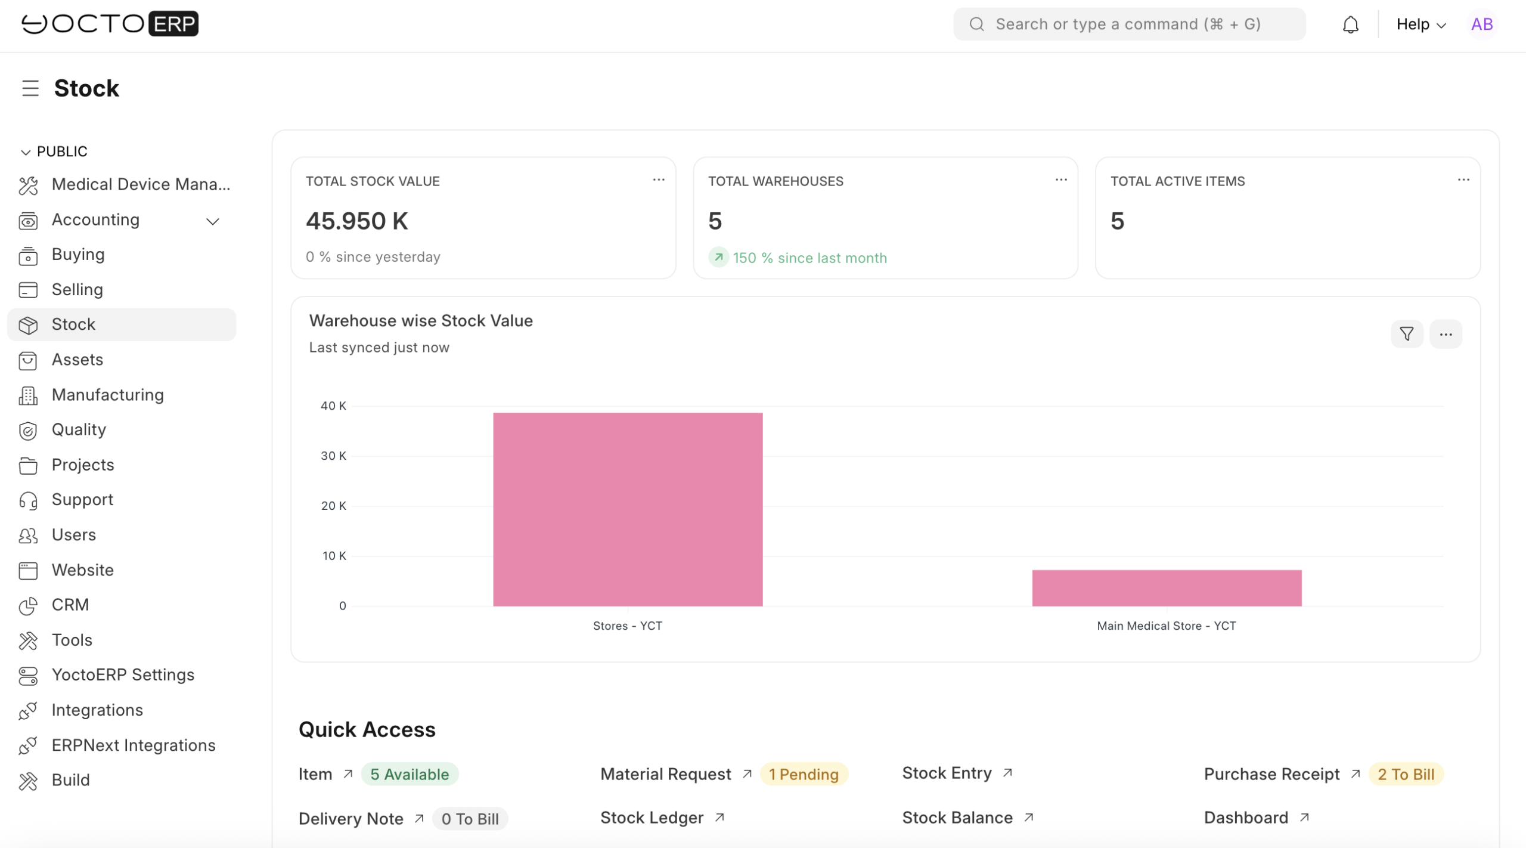This screenshot has width=1526, height=848.
Task: Click the notification bell icon
Action: click(x=1350, y=24)
